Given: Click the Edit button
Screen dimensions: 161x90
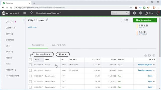Looking at the screenshot, I should [126, 20].
